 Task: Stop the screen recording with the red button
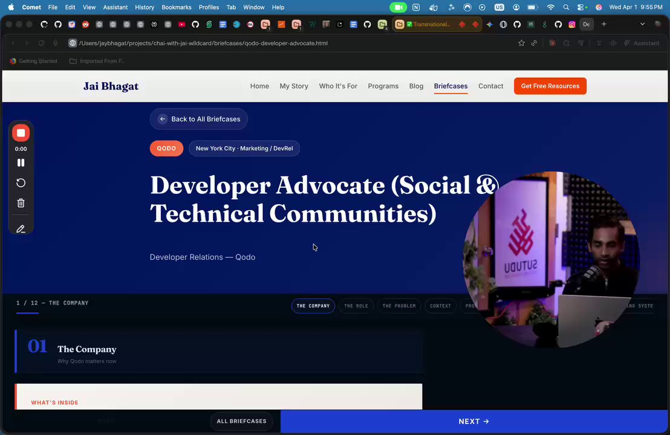(21, 133)
